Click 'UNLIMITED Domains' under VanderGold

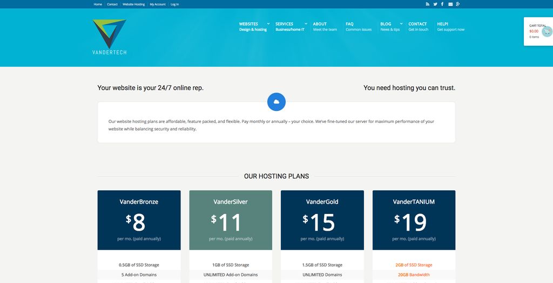[x=322, y=275]
